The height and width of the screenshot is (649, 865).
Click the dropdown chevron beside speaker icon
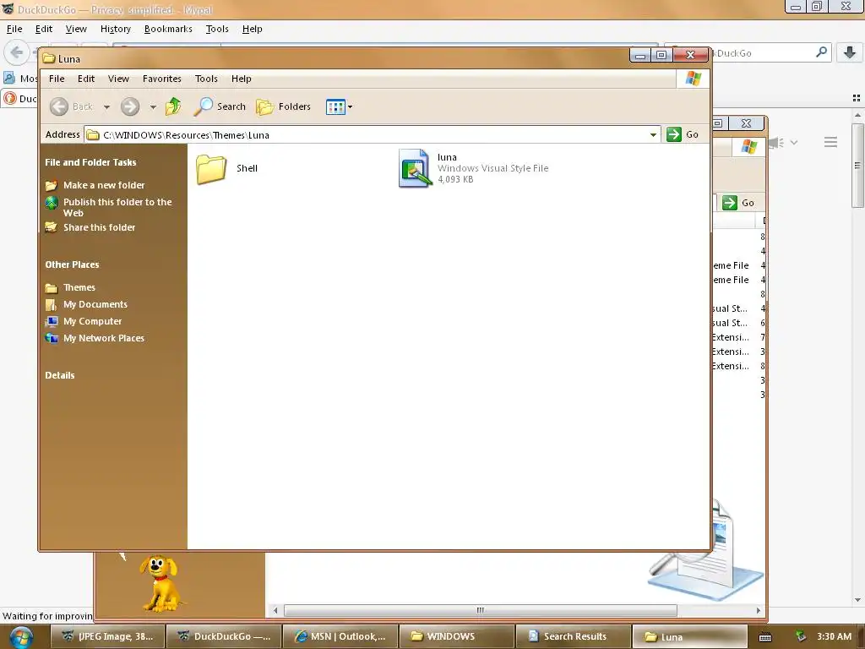[794, 142]
